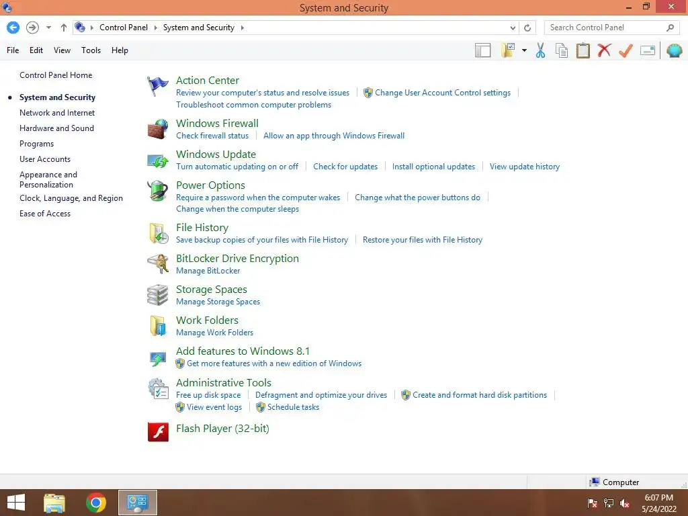Click the Up one level arrow
The height and width of the screenshot is (516, 688).
click(x=64, y=28)
